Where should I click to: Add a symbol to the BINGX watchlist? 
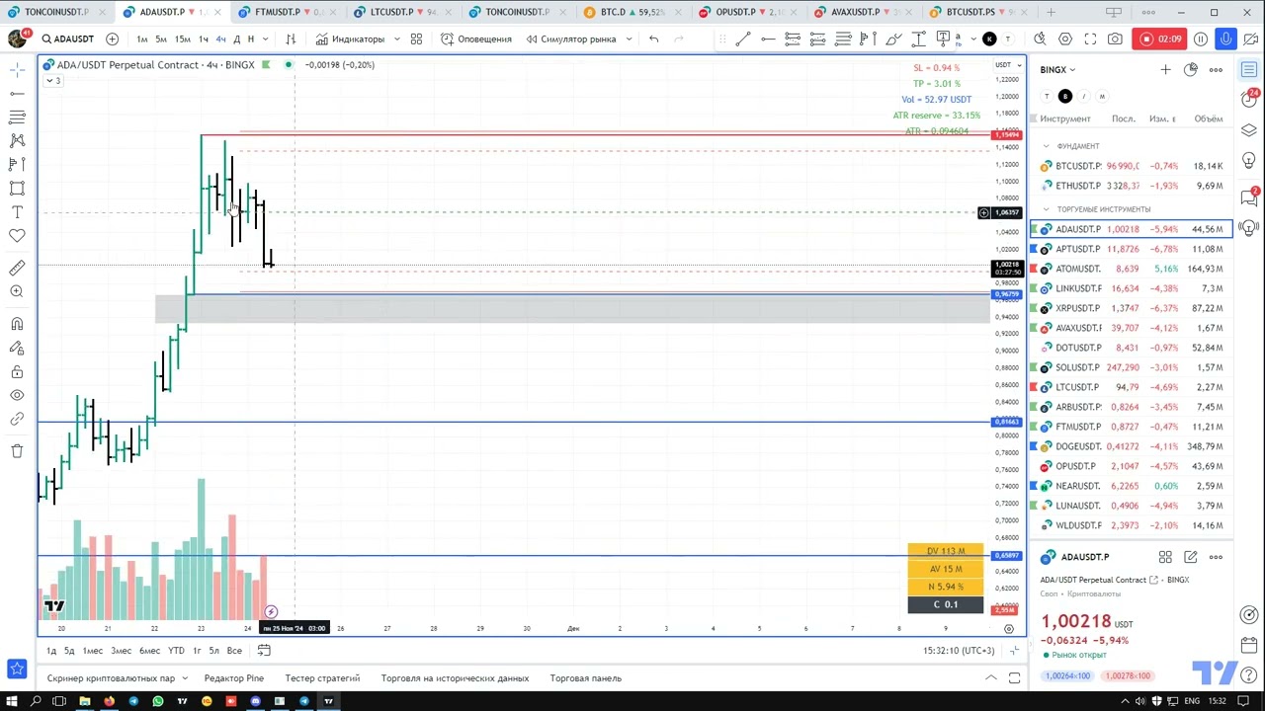click(1165, 70)
